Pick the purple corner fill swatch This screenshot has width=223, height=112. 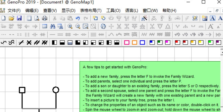218,42
